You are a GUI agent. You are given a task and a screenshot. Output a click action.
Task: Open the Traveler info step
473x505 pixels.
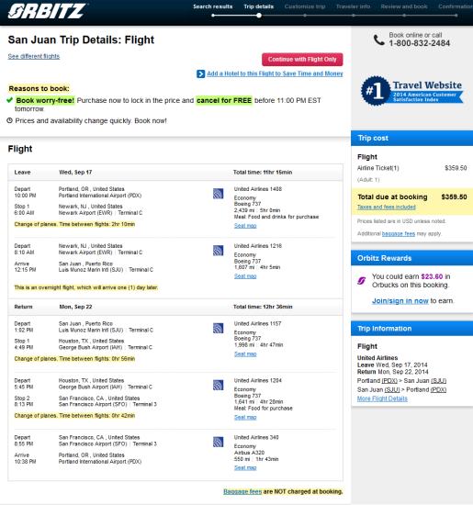click(x=353, y=6)
